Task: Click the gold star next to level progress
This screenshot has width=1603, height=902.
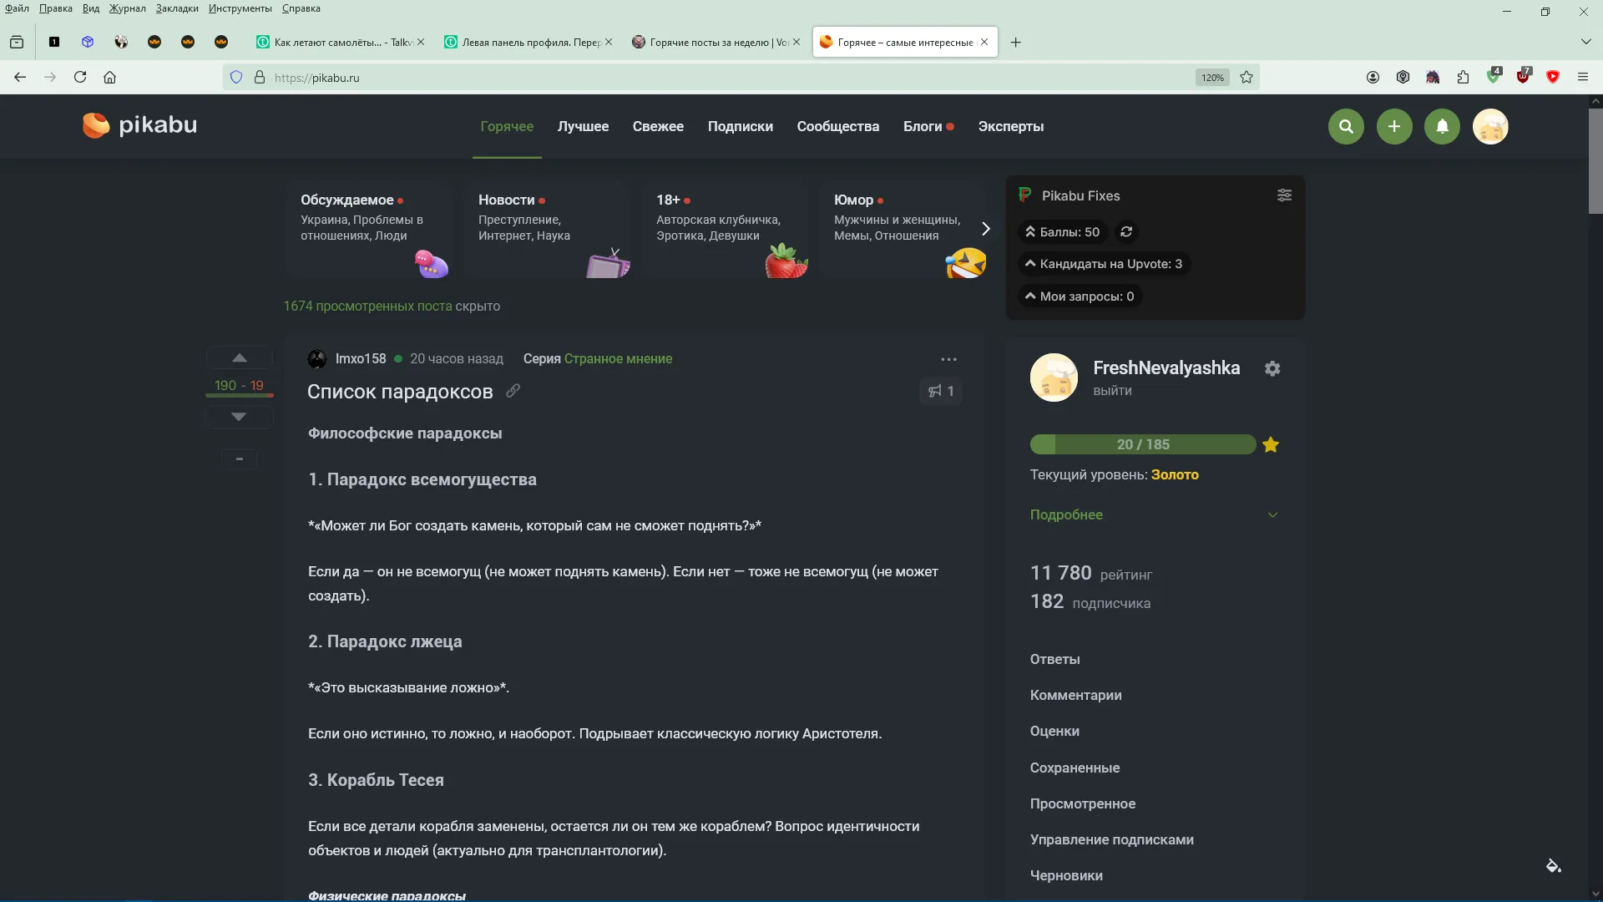Action: point(1271,445)
